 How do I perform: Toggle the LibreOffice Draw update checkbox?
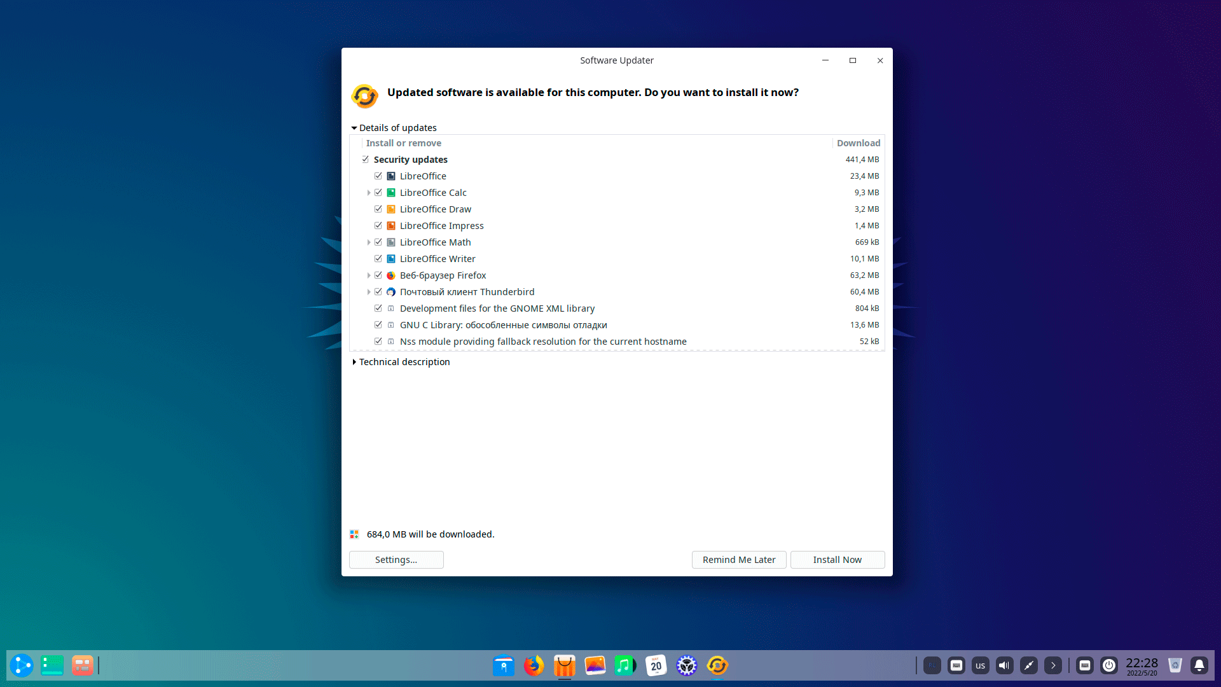(378, 209)
